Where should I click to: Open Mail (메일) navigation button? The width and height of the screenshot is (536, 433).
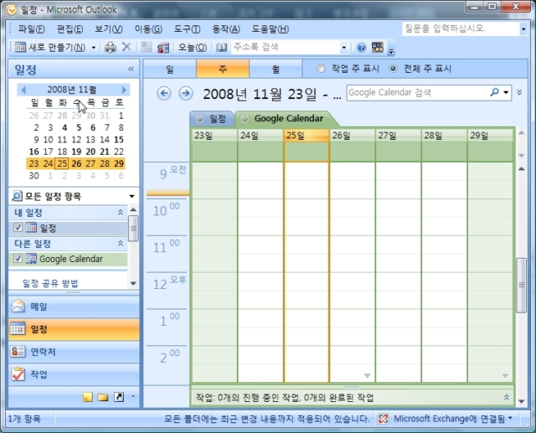point(74,307)
